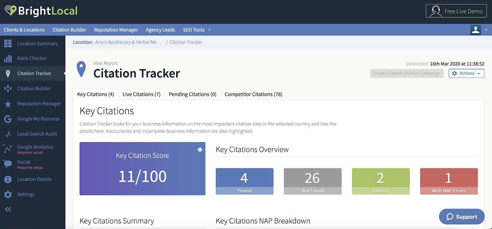Click the Key Citation Score info icon
The image size is (492, 229).
200,150
